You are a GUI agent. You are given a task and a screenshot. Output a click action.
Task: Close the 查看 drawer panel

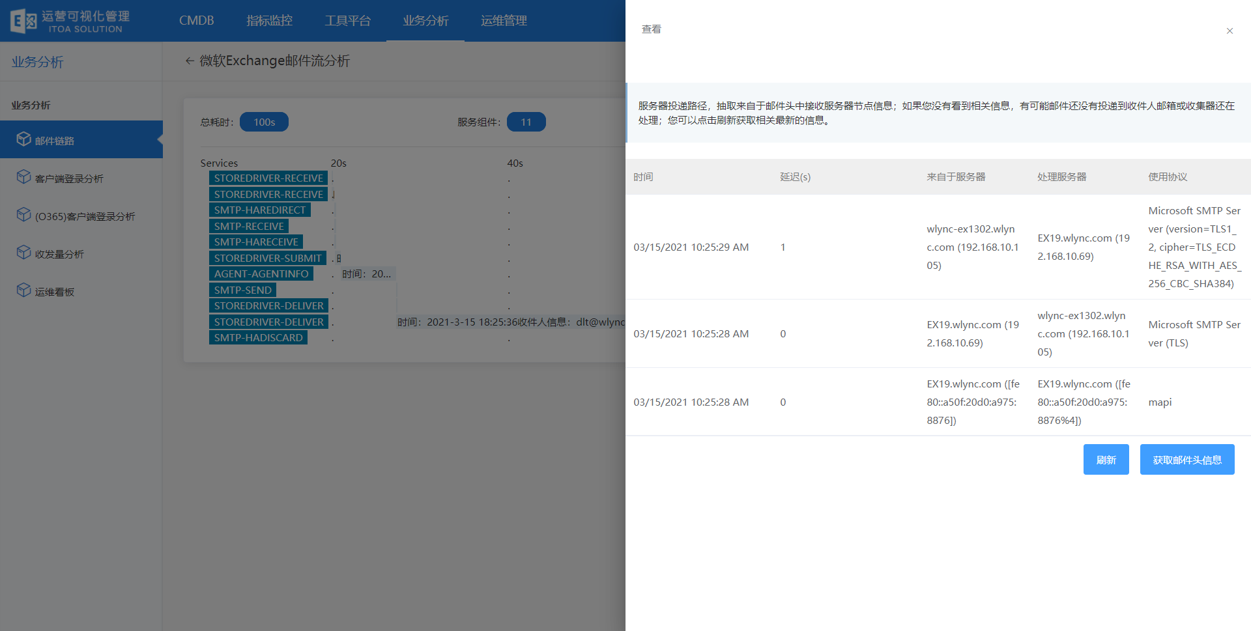(1229, 31)
